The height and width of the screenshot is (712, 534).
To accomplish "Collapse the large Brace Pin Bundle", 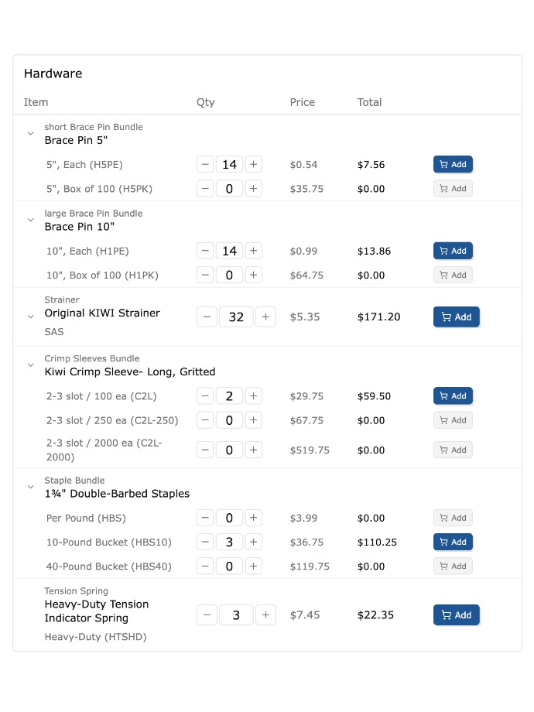I will [31, 220].
